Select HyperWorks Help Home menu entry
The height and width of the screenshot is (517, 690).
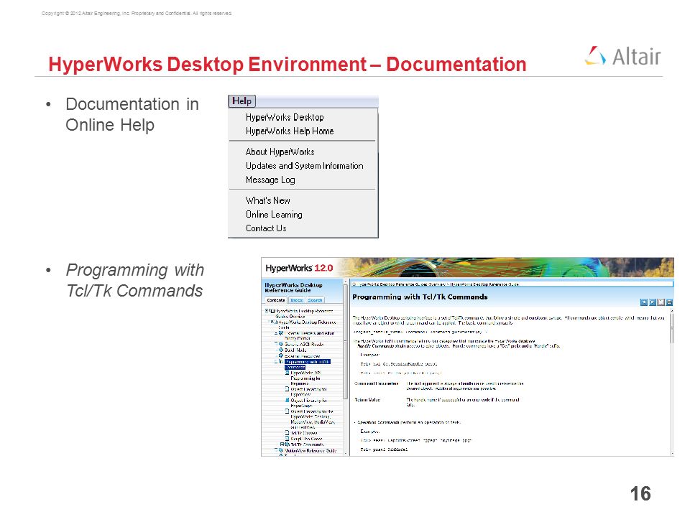click(x=290, y=131)
